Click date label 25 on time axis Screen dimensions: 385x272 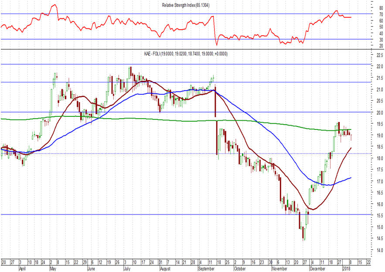[227, 262]
